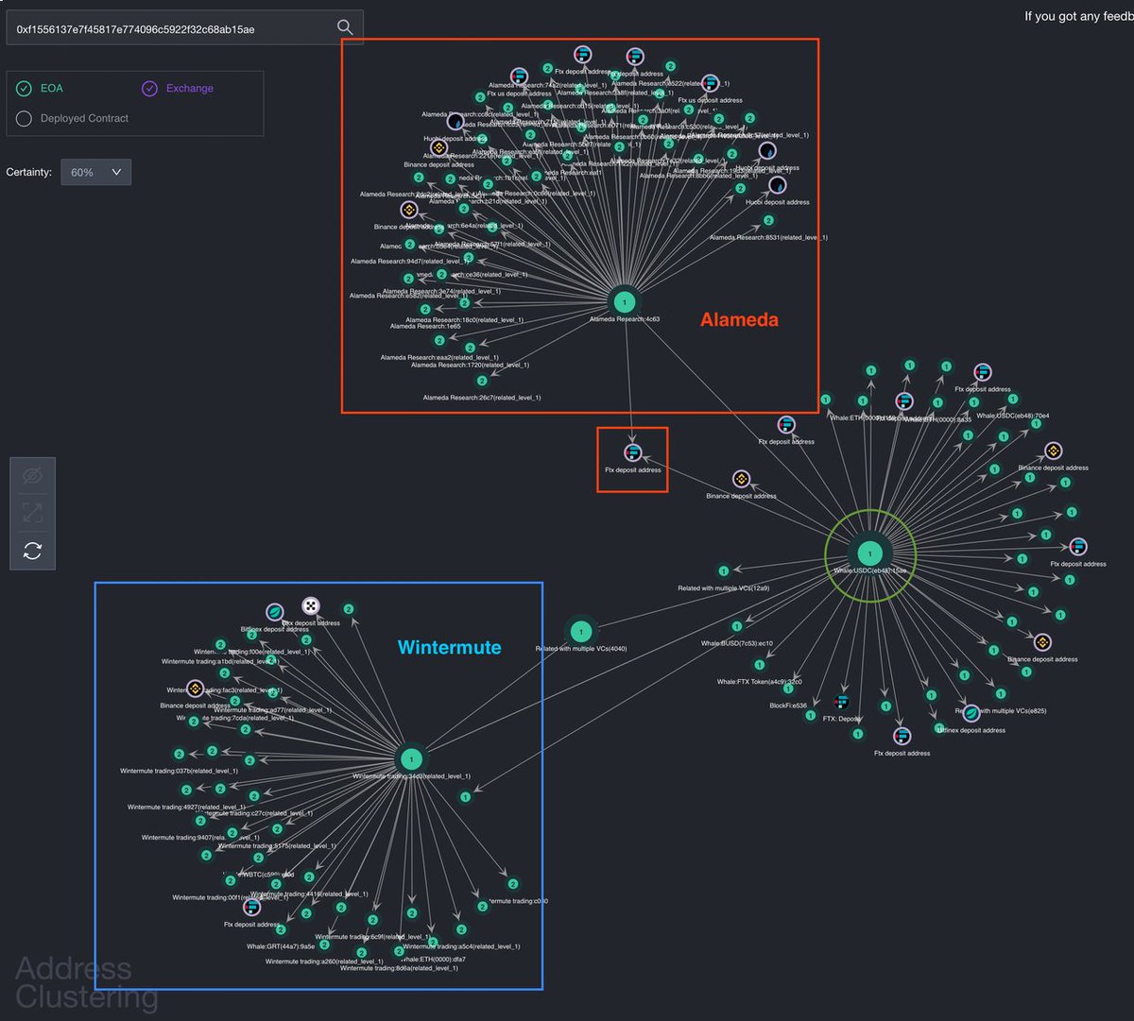Image resolution: width=1134 pixels, height=1021 pixels.
Task: Open the Certainty 60% dropdown
Action: (96, 172)
